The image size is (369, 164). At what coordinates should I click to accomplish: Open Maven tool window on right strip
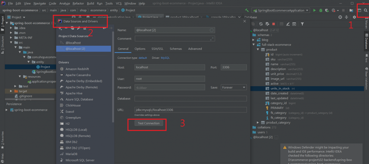tap(366, 23)
